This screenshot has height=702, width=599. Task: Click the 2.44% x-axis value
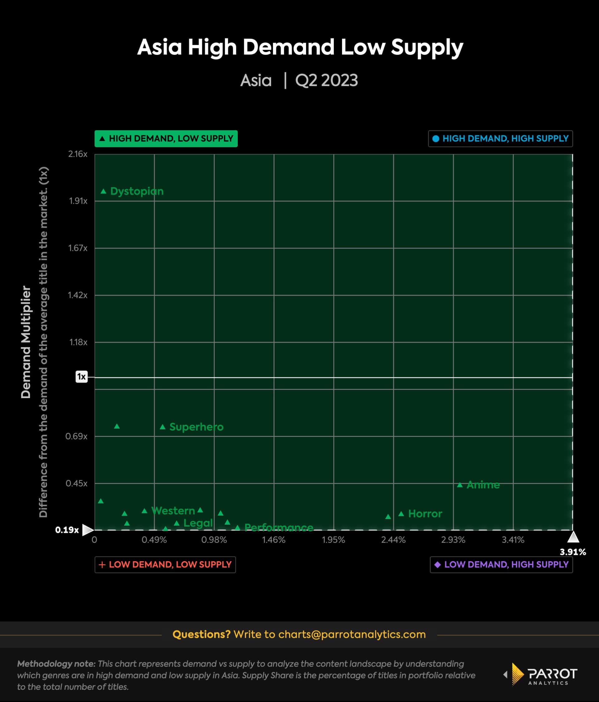coord(393,540)
